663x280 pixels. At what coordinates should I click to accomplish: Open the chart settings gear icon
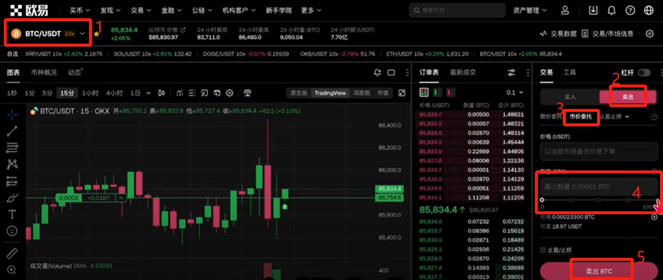230,93
